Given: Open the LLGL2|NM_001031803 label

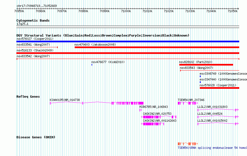Looking at the screenshot, I should (212, 107).
